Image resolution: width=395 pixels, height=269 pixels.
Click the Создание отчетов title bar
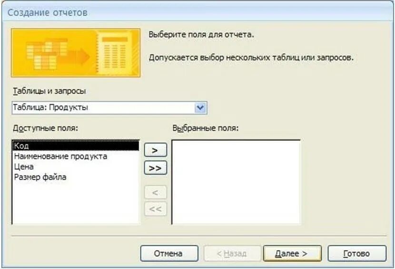(x=197, y=12)
